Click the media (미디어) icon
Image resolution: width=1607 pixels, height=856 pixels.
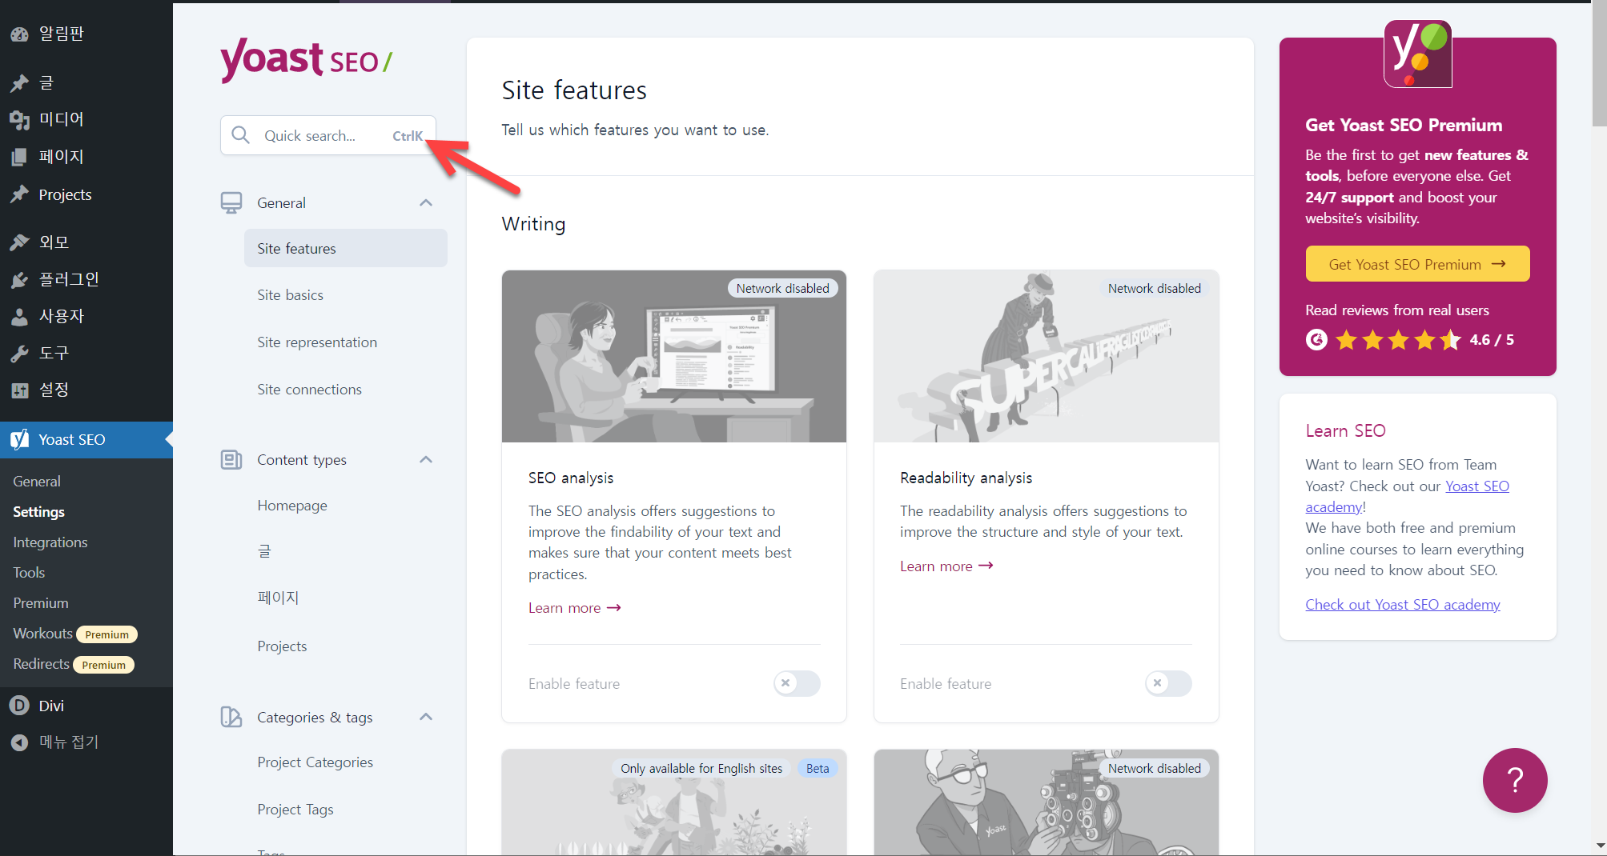pos(19,119)
